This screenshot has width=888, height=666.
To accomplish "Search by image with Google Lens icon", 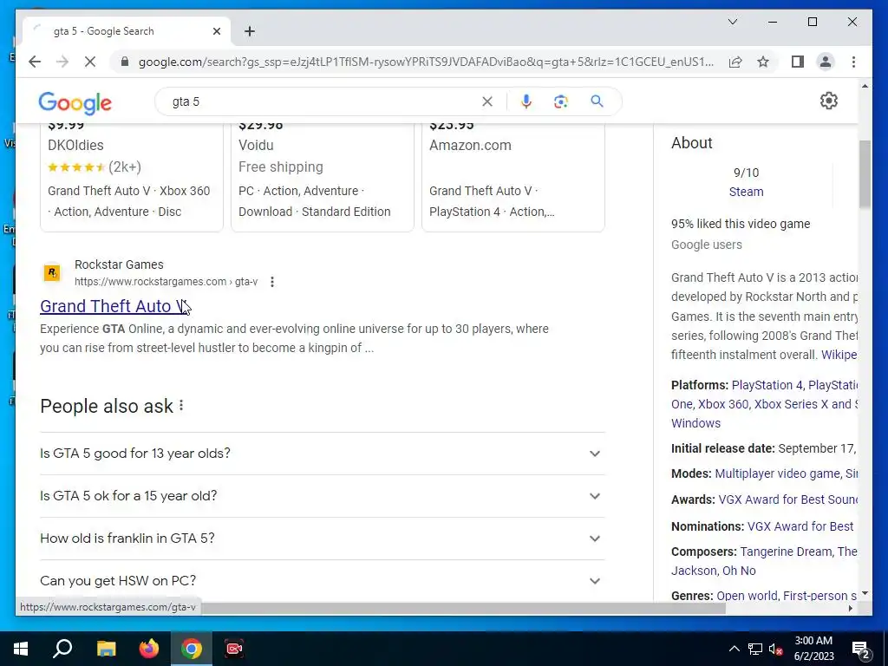I will point(561,101).
